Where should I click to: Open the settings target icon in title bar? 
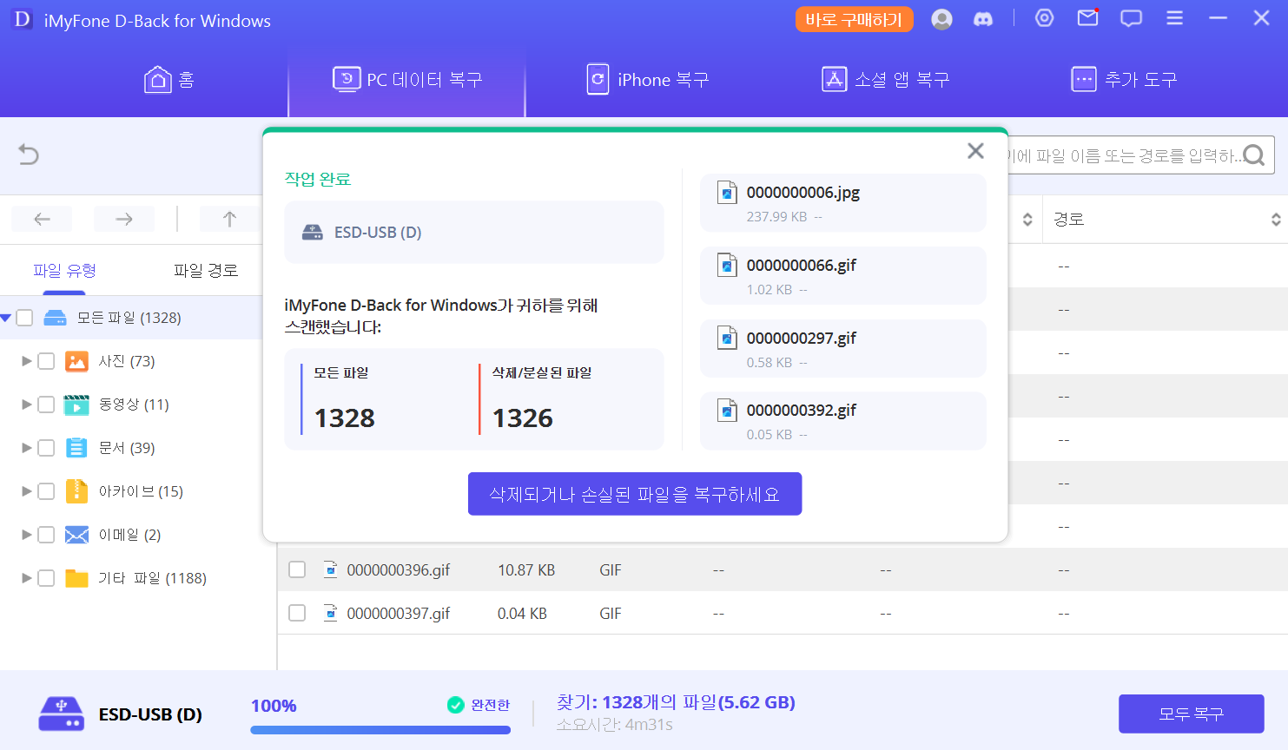pos(1044,18)
